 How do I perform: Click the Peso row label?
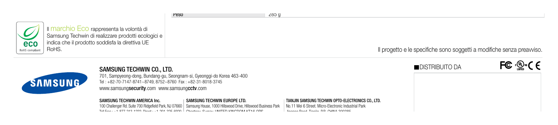(178, 14)
